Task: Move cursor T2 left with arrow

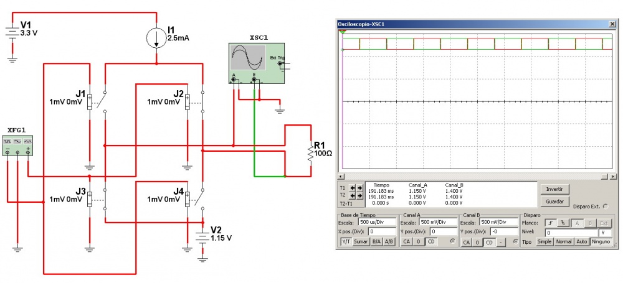Action: [x=351, y=196]
